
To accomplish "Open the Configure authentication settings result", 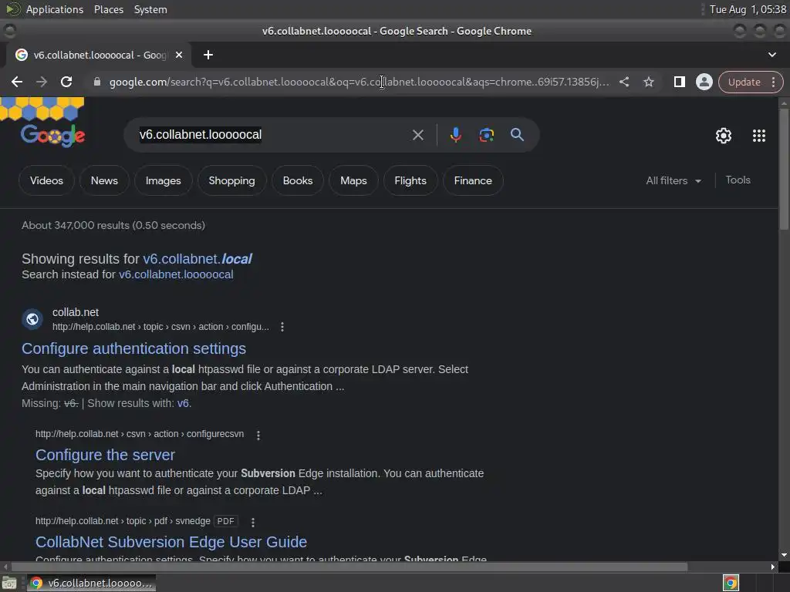I will (x=133, y=348).
